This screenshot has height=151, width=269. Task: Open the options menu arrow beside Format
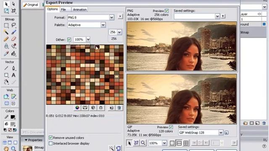(120, 16)
